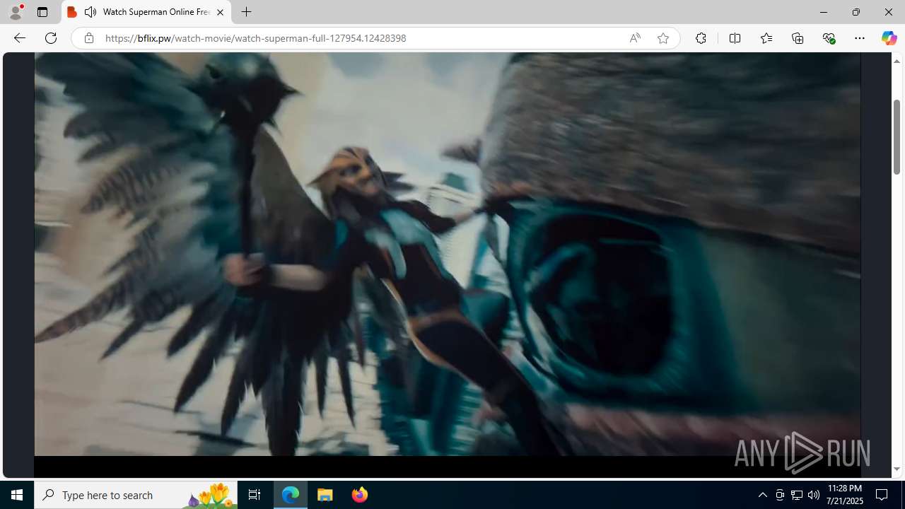Open the network tray icon
The image size is (905, 509).
(797, 495)
